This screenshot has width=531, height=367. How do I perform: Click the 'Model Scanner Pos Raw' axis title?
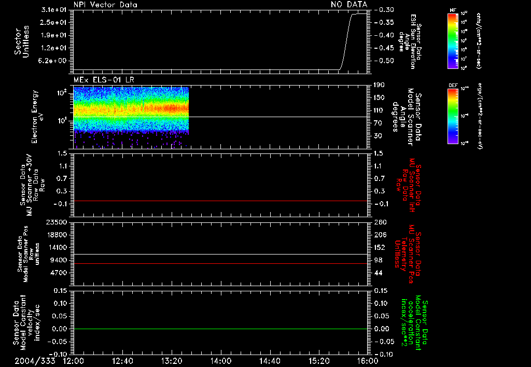click(29, 253)
